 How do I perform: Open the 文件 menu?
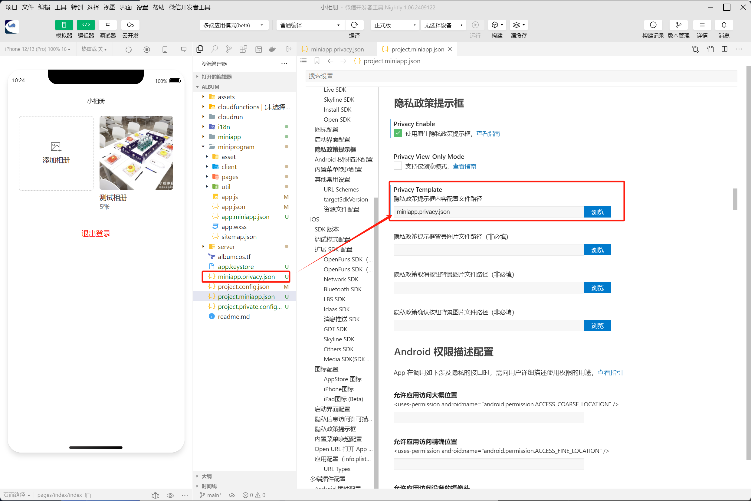28,7
